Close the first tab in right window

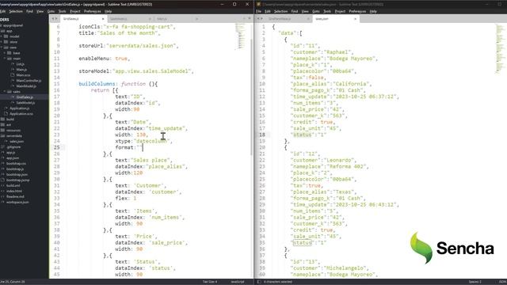pos(308,19)
